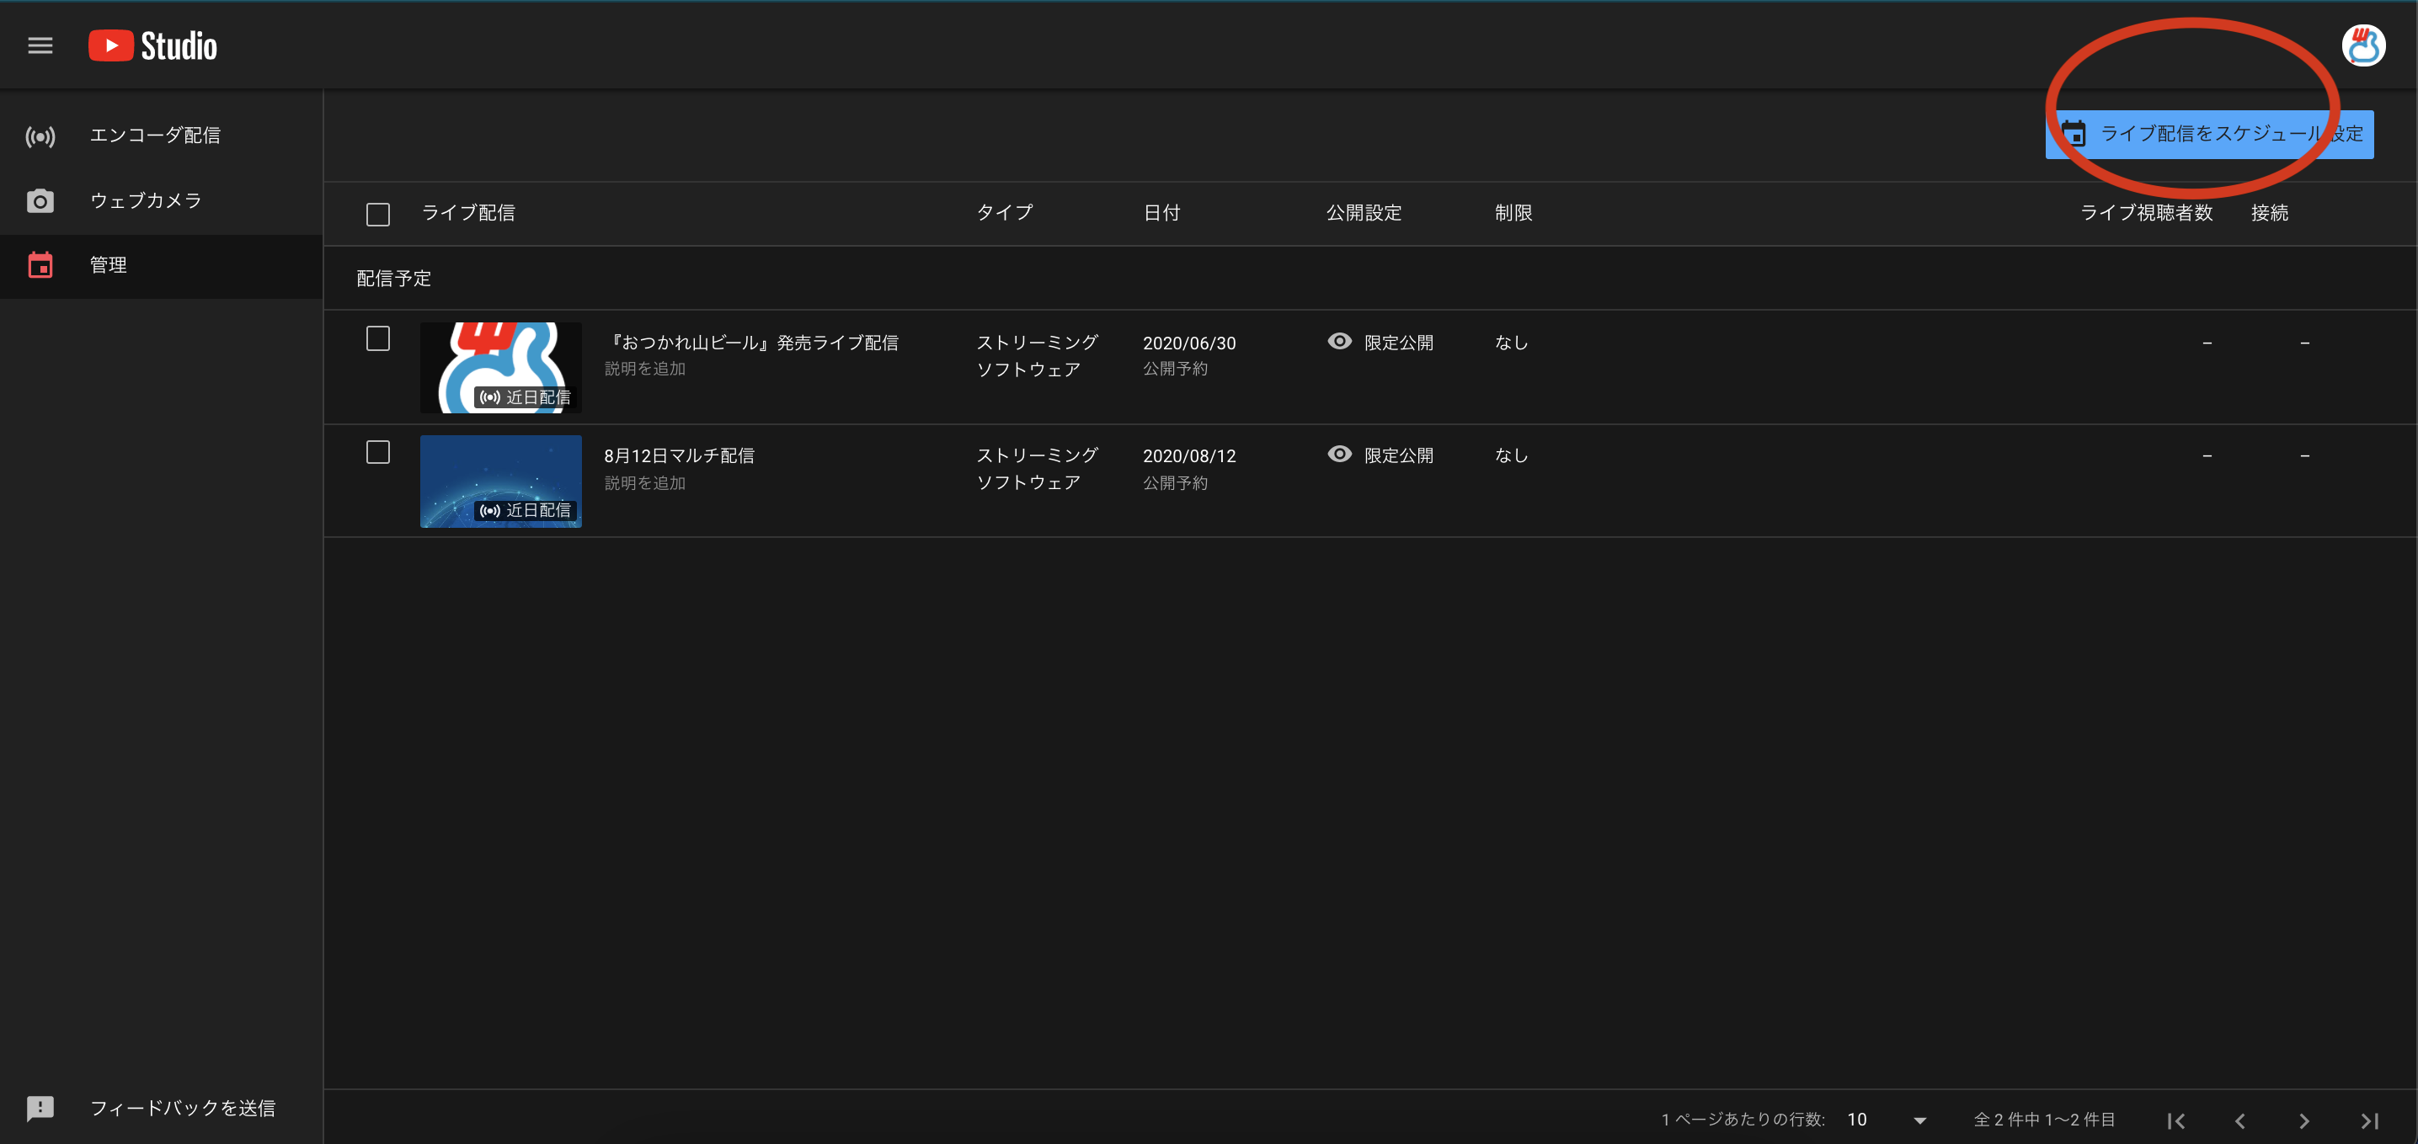
Task: Open the hamburger navigation menu
Action: click(40, 44)
